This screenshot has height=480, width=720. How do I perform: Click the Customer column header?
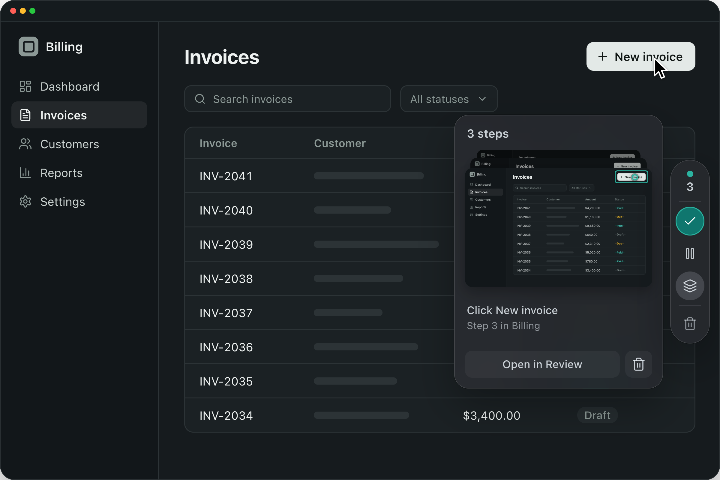coord(340,143)
